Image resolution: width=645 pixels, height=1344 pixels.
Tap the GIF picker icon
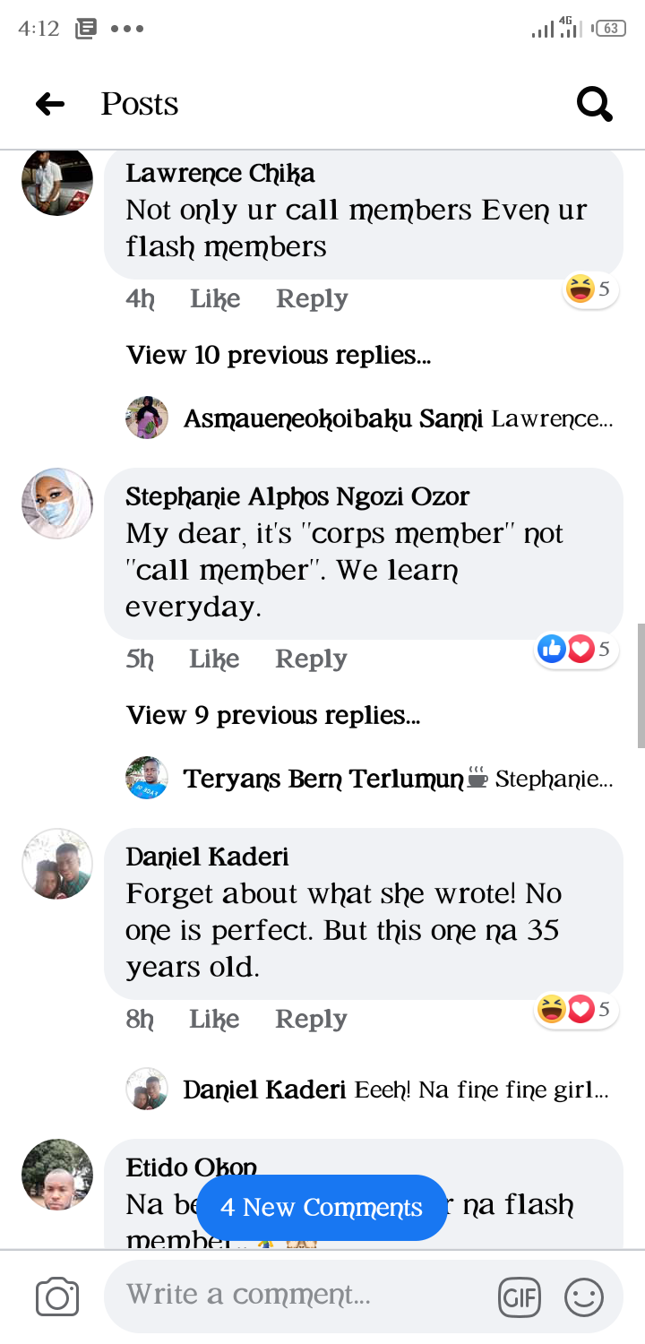[520, 1297]
